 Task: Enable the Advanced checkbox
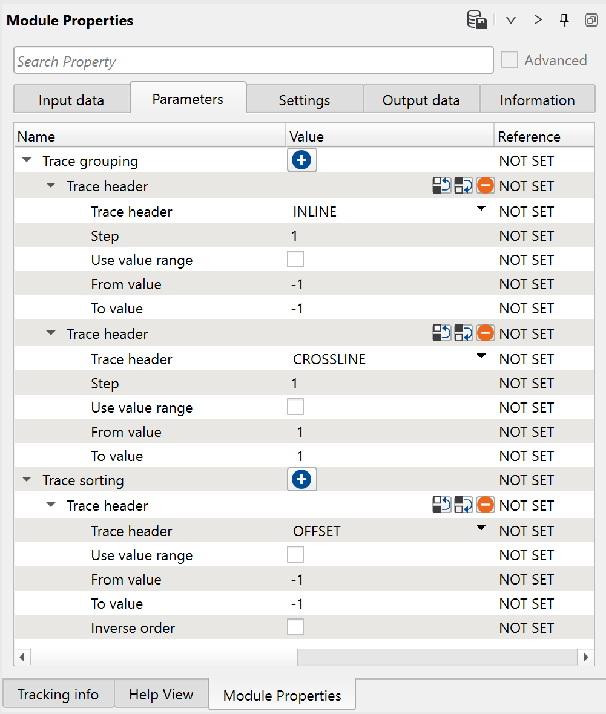[510, 60]
